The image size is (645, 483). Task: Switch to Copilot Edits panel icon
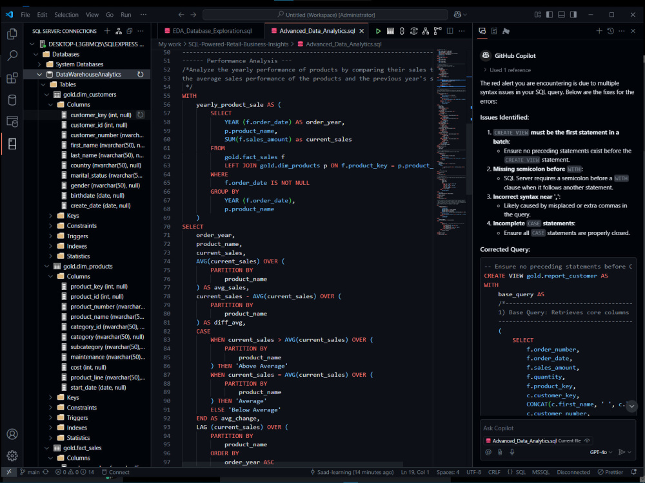[494, 31]
